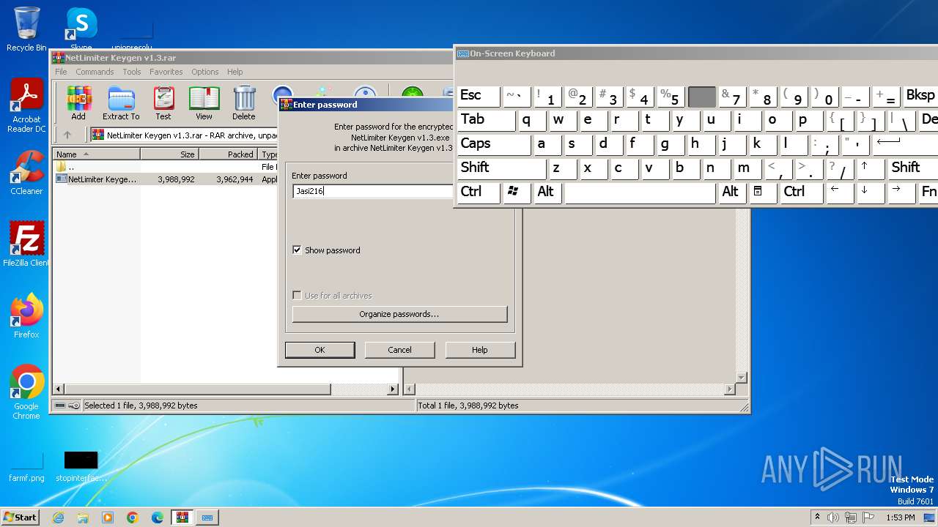
Task: Open Acrobat Reader DC desktop icon
Action: 26,106
